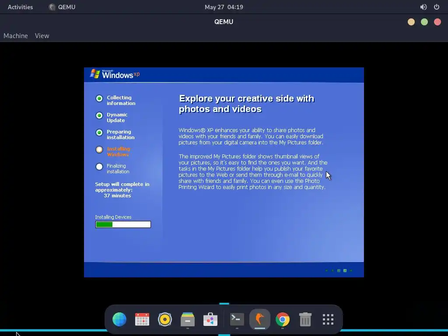Close the QEMU window red button
448x336 pixels.
point(437,22)
